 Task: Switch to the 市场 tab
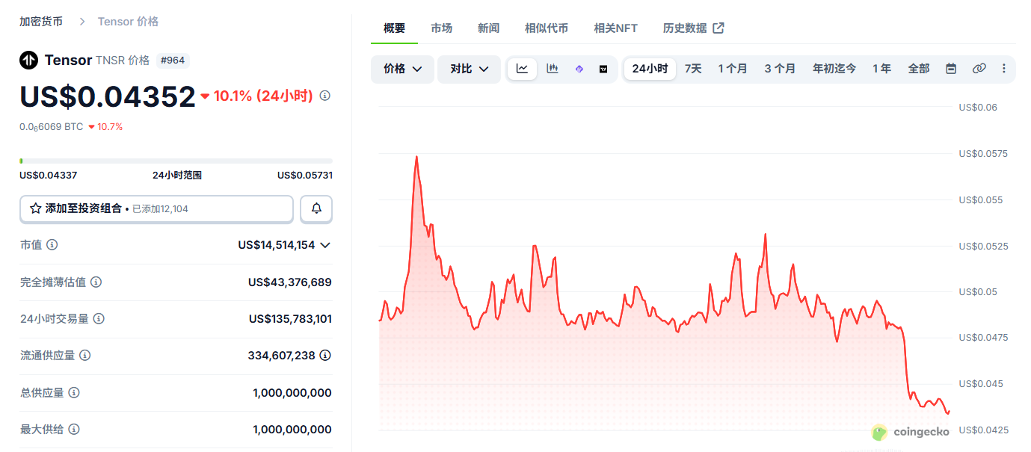tap(441, 28)
